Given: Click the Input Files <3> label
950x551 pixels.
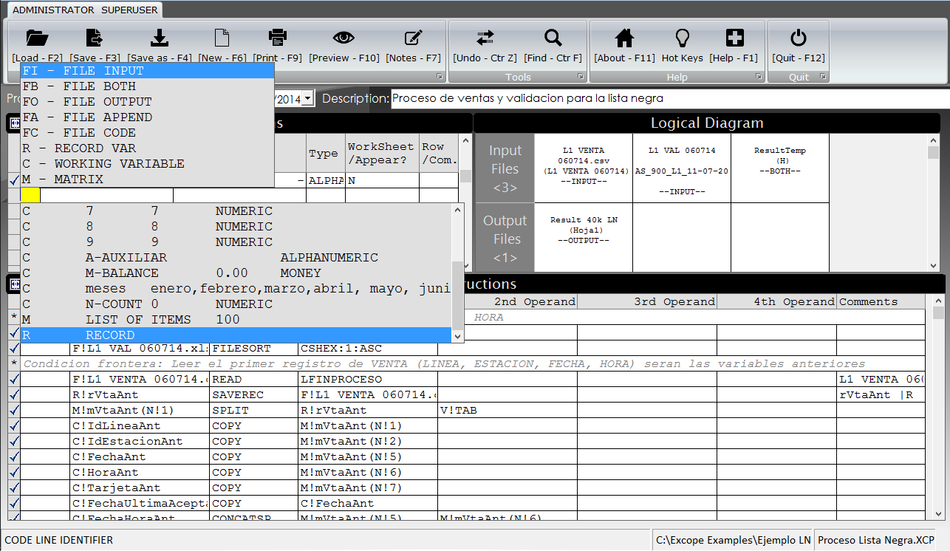Looking at the screenshot, I should 505,168.
